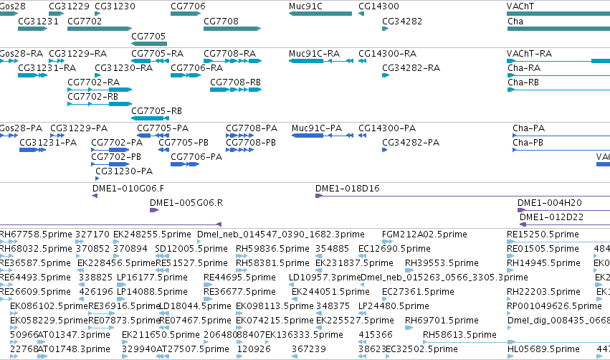
Task: Select transcript CG31231-RA
Action: coord(33,75)
